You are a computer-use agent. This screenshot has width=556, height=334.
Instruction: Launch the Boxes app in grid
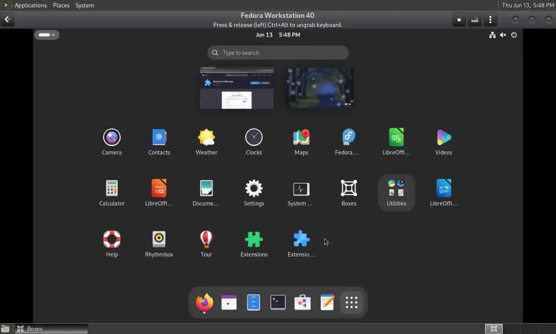point(349,193)
